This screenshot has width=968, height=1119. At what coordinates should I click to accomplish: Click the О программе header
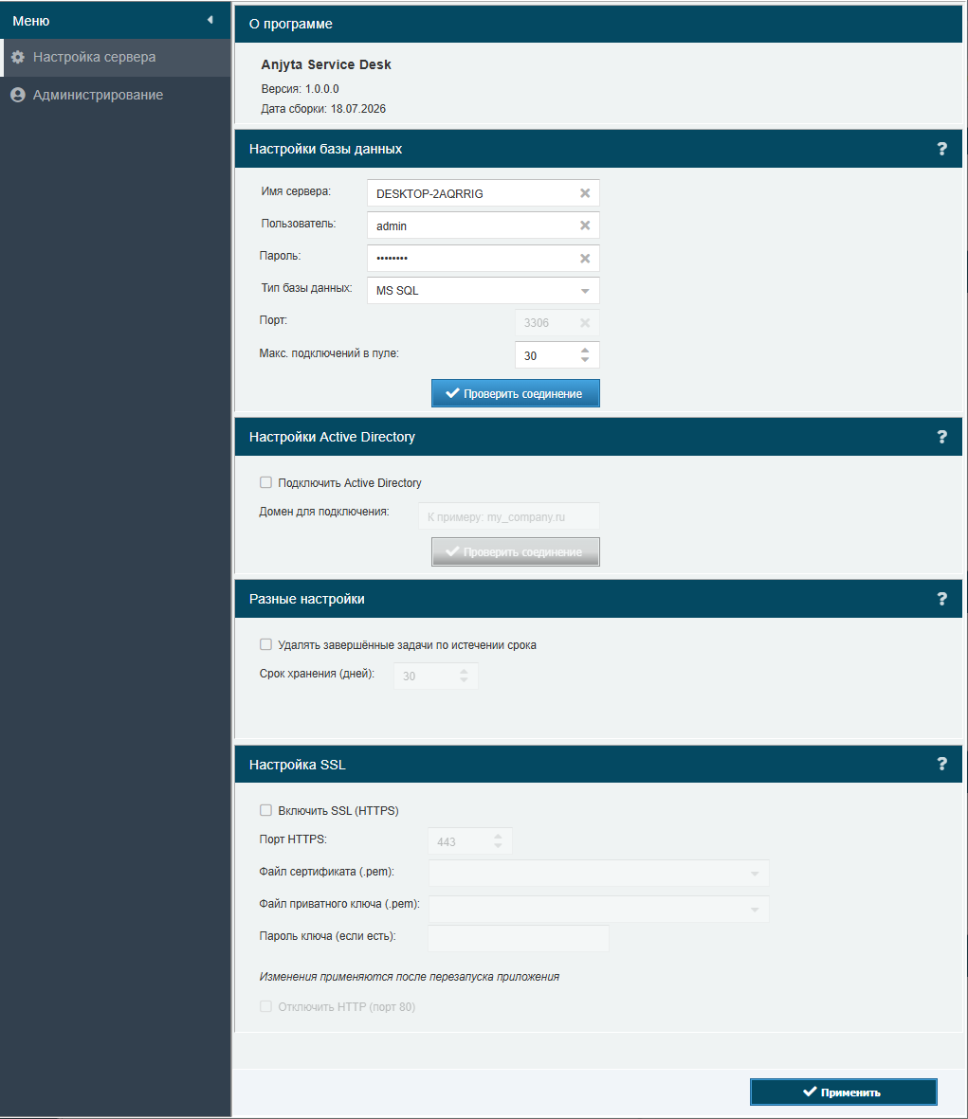click(290, 24)
